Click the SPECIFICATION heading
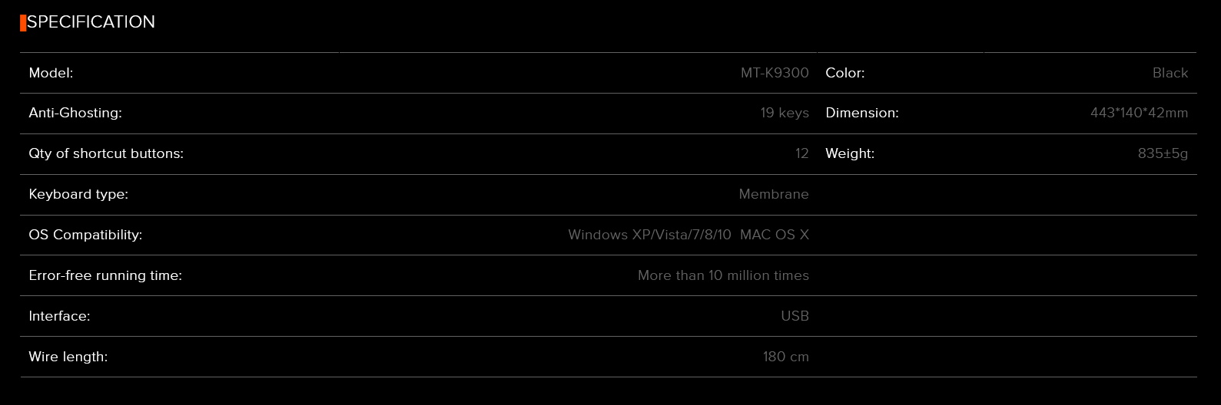Screen dimensions: 1221x405 (91, 22)
